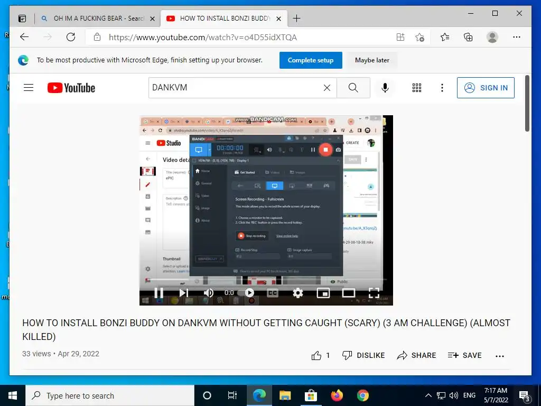View site information lock icon

97,37
